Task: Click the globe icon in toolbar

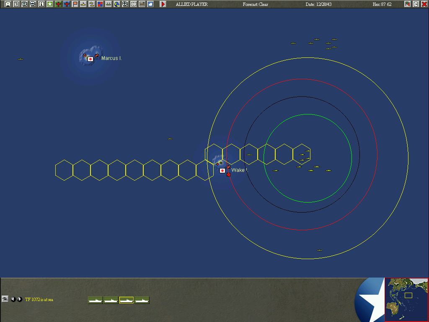Action: tap(117, 4)
